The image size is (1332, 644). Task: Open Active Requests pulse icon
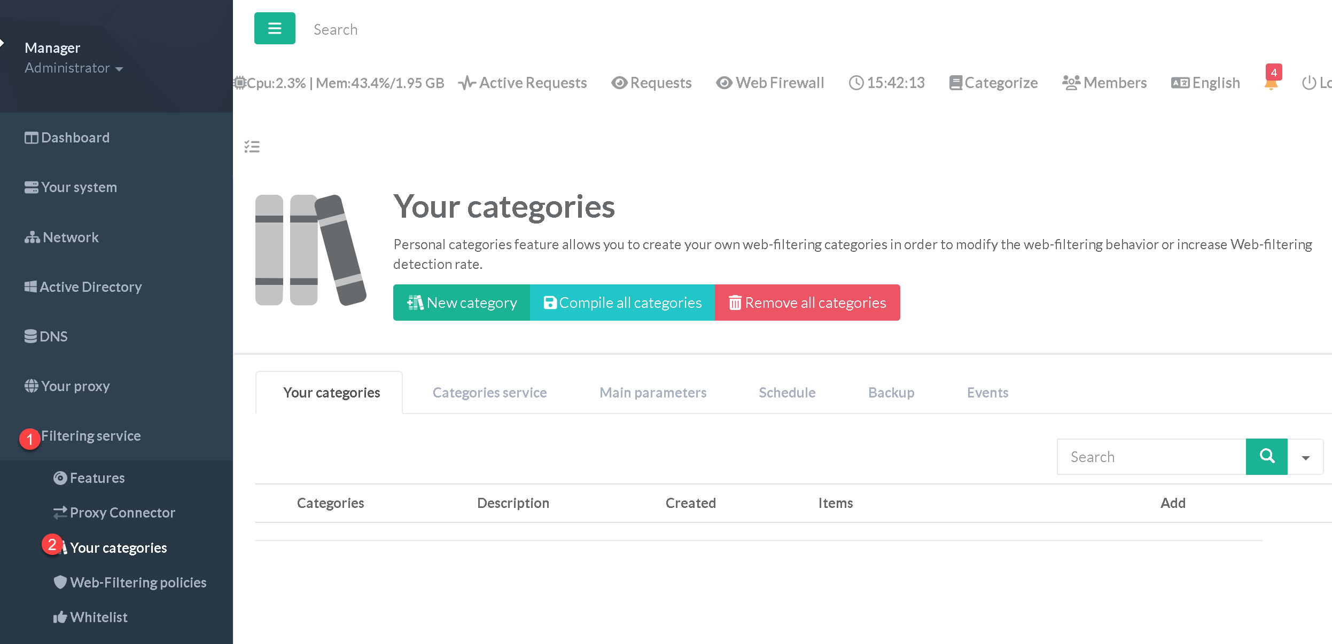point(467,83)
